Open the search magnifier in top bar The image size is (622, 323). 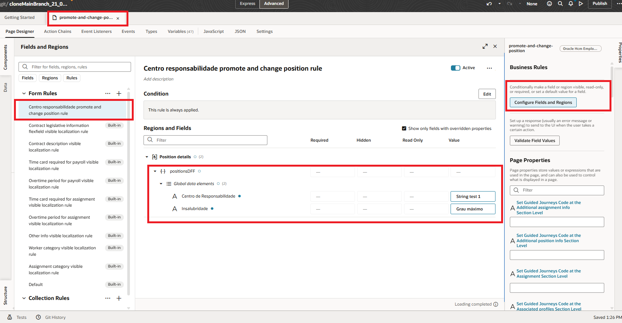560,4
